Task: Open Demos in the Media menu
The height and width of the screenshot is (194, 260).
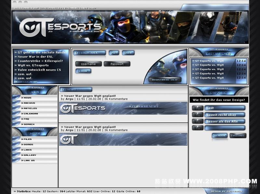Action: (x=28, y=144)
